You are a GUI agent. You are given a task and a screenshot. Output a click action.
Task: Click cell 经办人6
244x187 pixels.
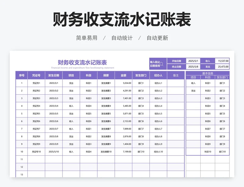158,121
